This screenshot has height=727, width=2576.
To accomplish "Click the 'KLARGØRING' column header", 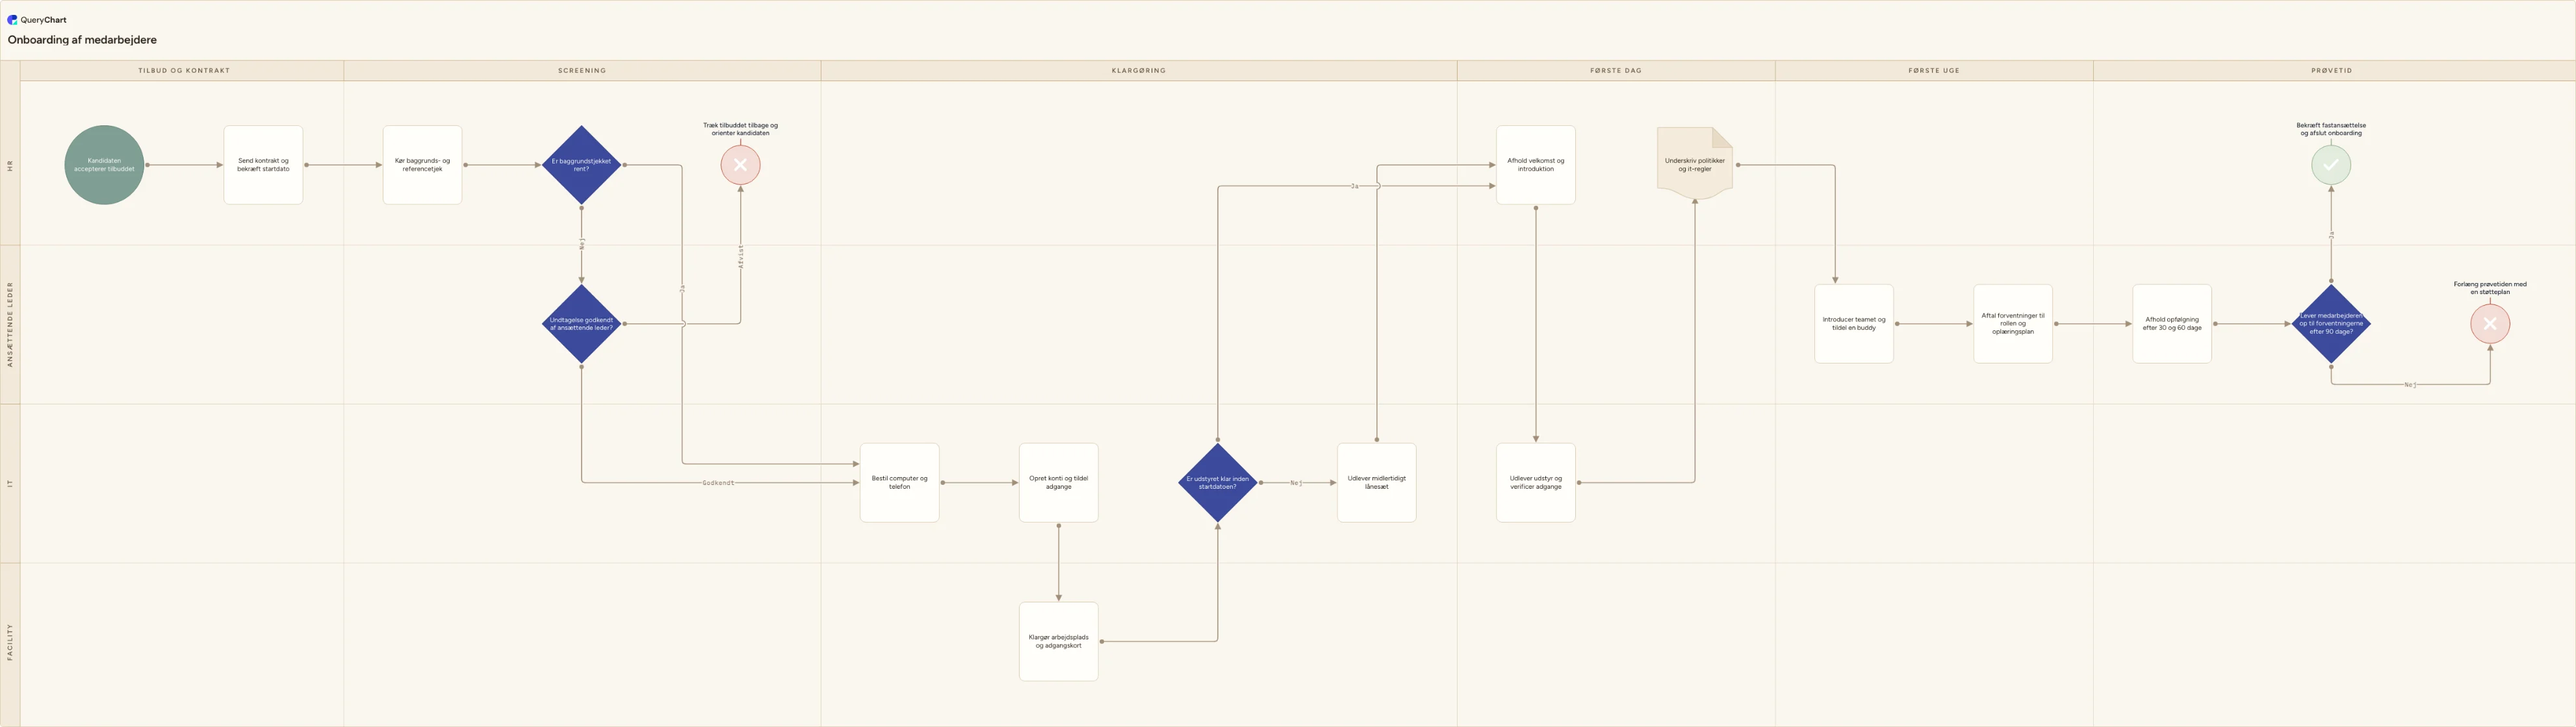I will pyautogui.click(x=1139, y=71).
